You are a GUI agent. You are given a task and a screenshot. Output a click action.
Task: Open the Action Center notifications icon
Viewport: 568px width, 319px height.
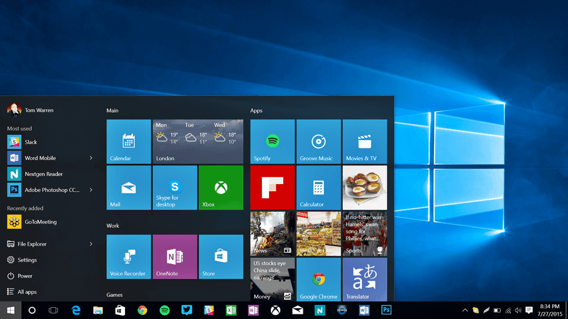coord(529,311)
